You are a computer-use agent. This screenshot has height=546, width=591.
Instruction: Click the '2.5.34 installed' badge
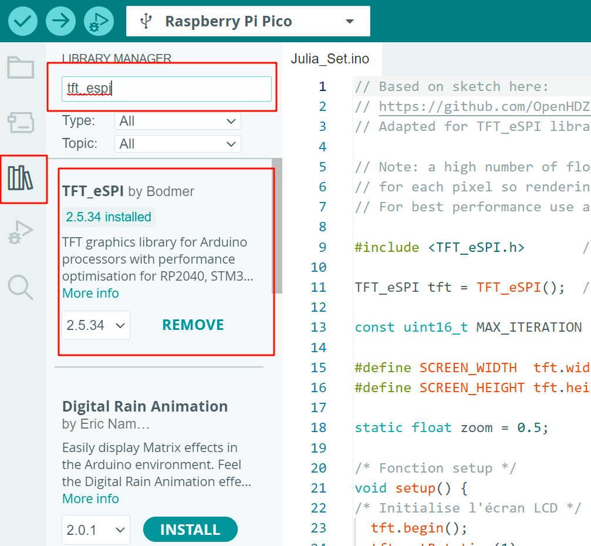coord(109,217)
